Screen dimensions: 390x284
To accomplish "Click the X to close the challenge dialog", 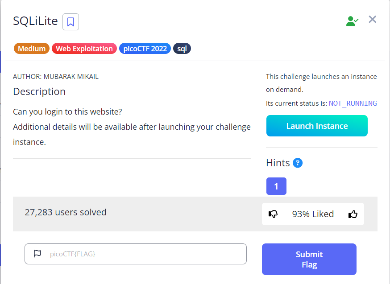I will (372, 19).
